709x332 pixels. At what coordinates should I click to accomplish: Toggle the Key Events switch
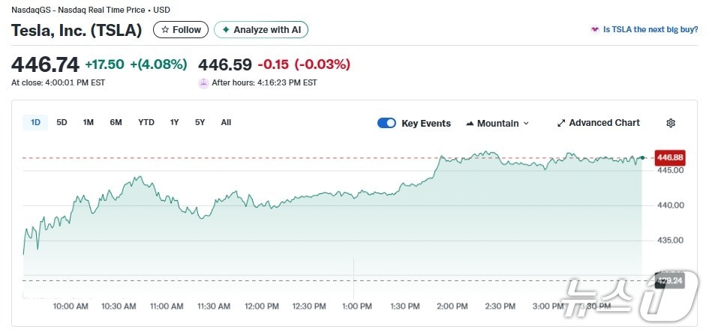point(386,123)
